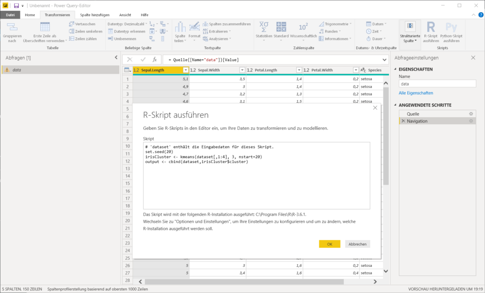Click the gear icon next to Quelle
Screen dimensions: 485x293
(x=471, y=114)
